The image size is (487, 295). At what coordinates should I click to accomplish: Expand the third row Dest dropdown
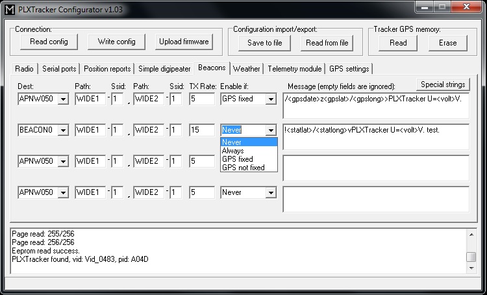point(63,161)
